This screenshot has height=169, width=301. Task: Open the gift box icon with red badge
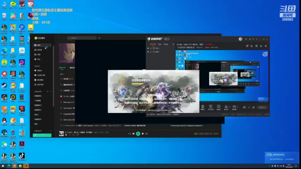tap(247, 46)
